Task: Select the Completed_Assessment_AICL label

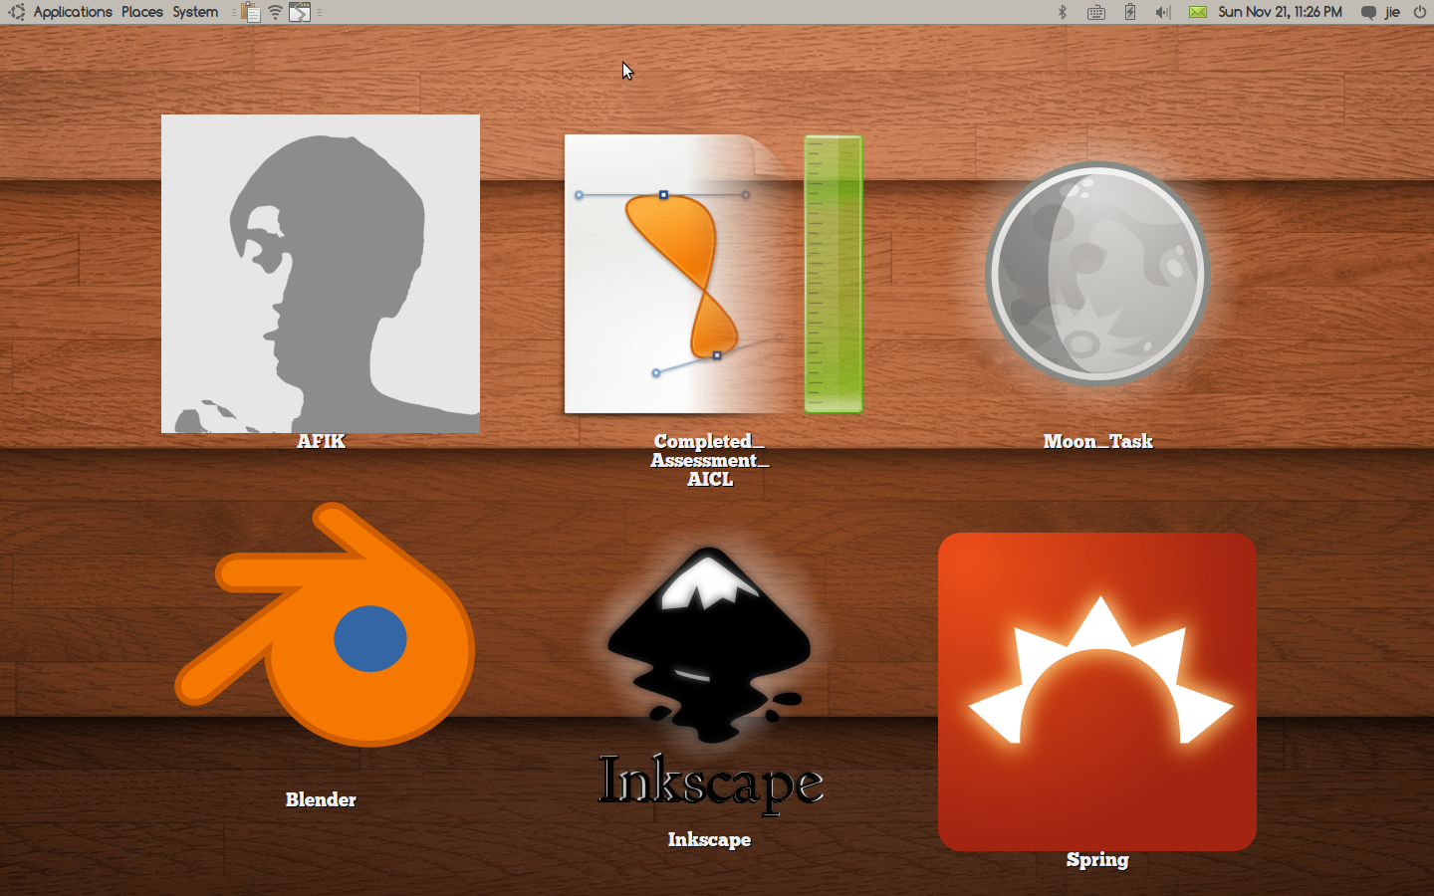Action: click(710, 460)
